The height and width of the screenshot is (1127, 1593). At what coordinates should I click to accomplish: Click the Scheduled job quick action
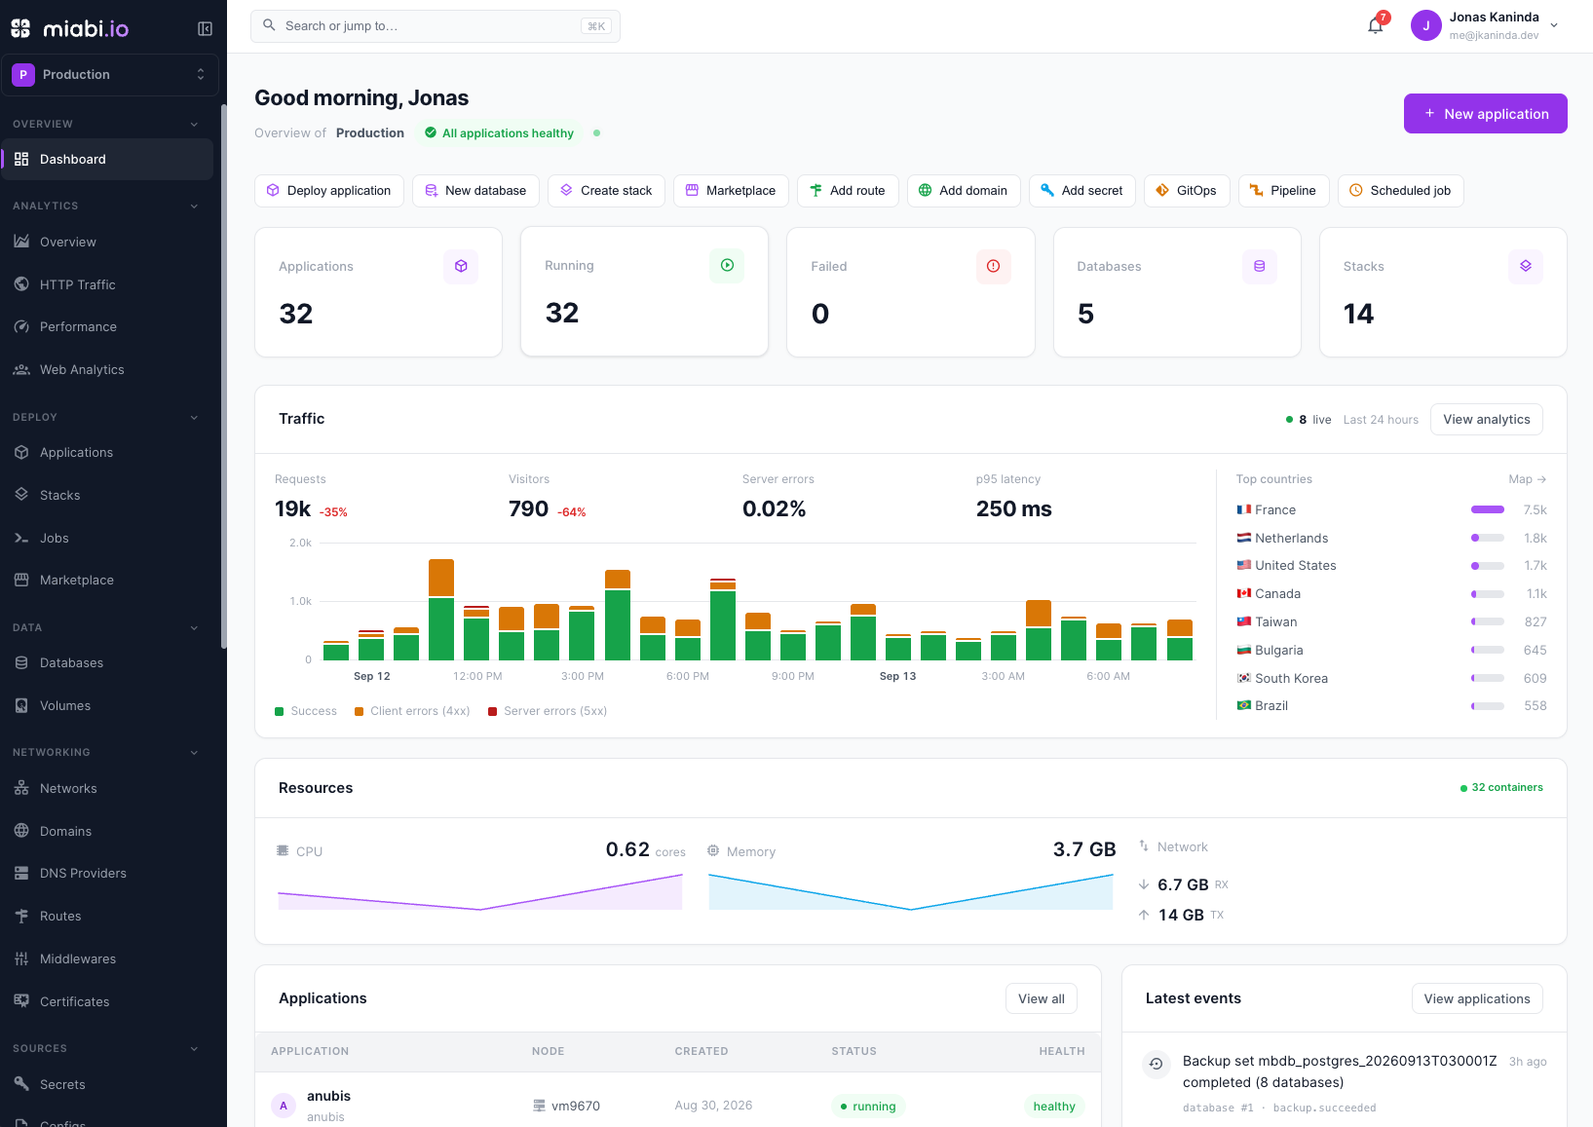(1400, 191)
